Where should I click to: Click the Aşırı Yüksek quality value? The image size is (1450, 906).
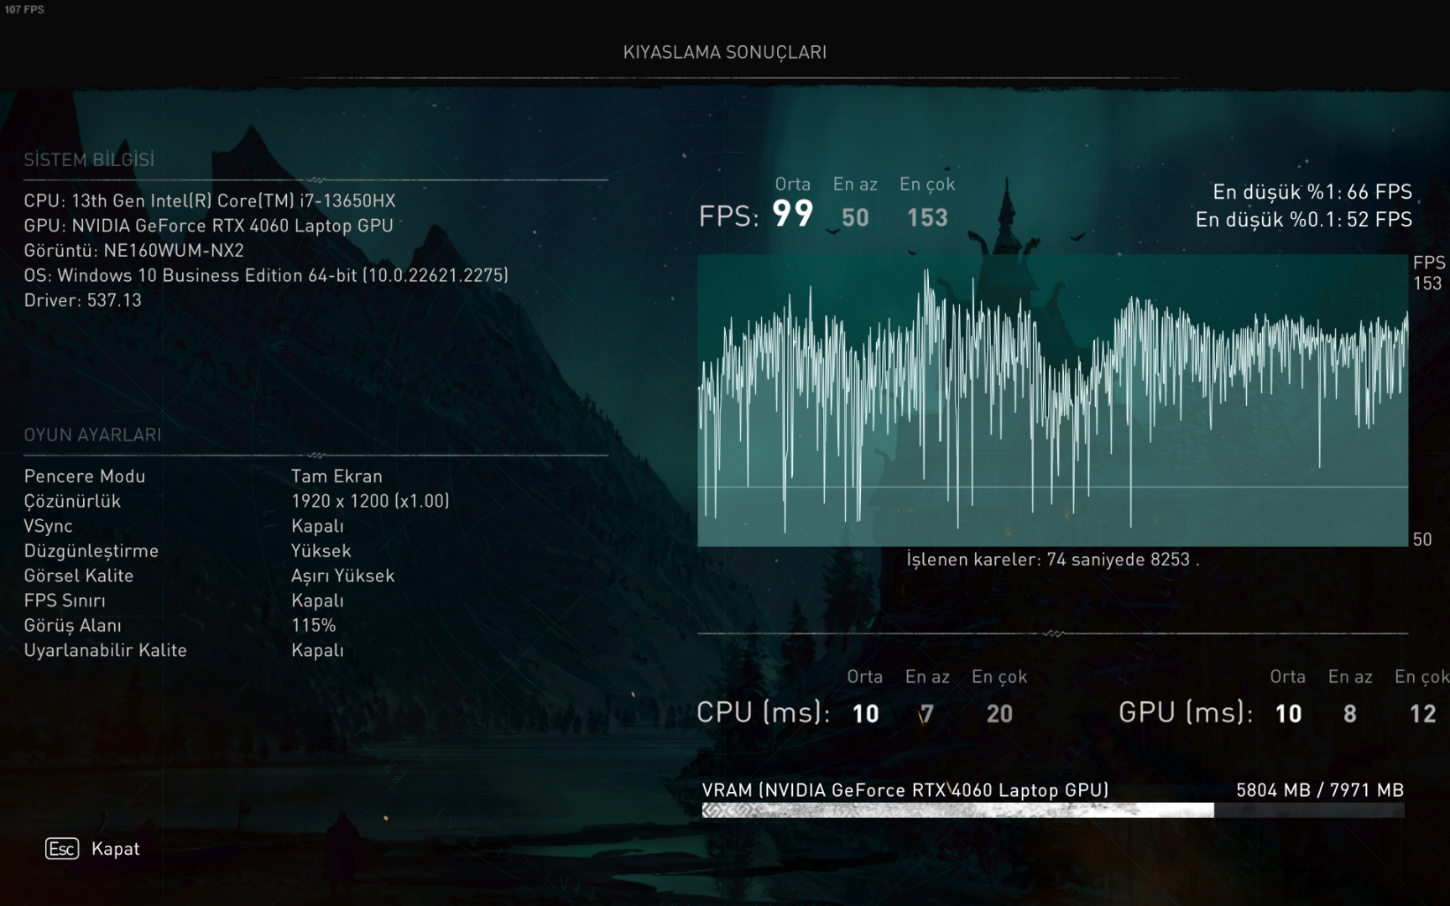pos(342,575)
